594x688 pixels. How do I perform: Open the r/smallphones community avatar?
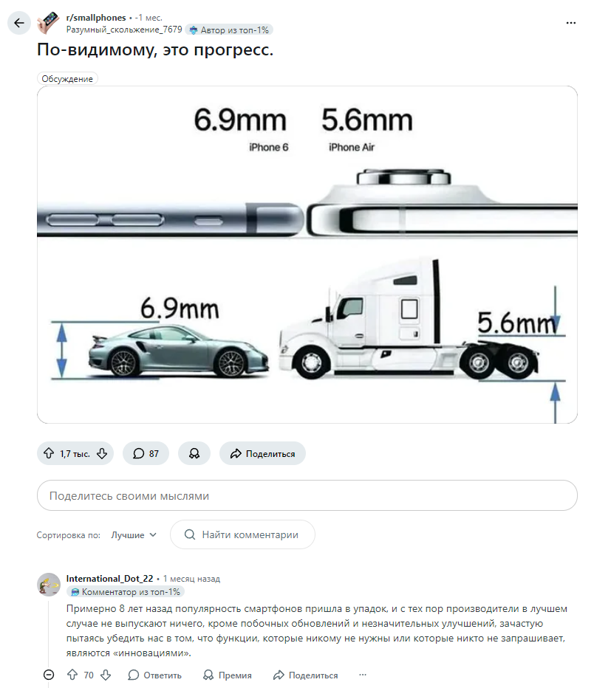pos(48,23)
